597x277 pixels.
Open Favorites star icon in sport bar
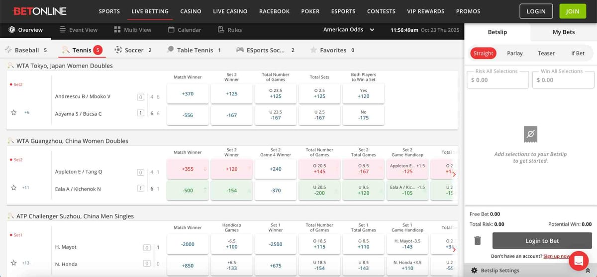pos(313,50)
